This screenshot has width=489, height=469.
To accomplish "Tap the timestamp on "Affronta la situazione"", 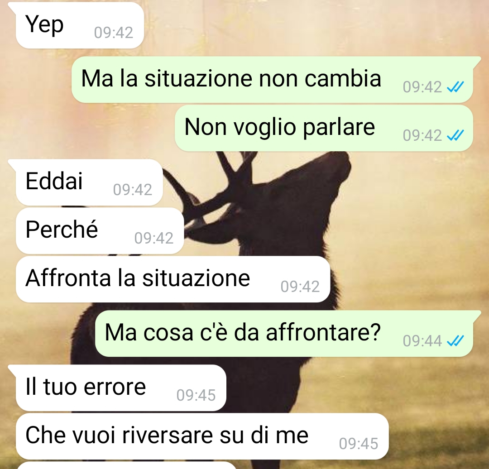I will click(300, 287).
